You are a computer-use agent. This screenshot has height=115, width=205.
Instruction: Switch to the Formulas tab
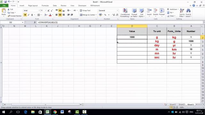coord(45,6)
